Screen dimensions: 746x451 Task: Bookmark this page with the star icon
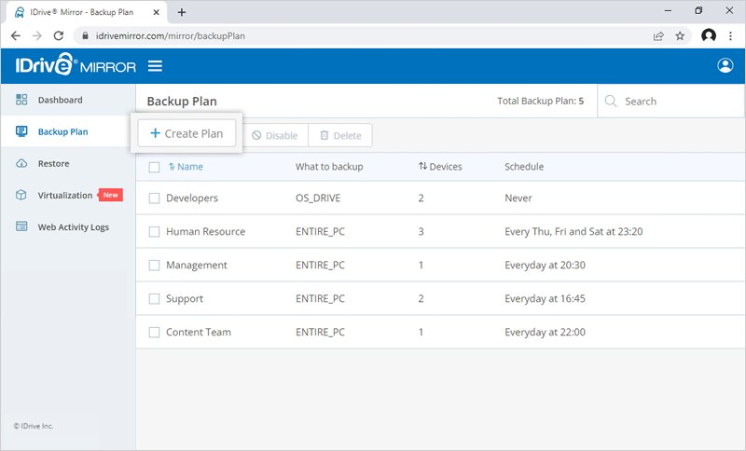[680, 35]
